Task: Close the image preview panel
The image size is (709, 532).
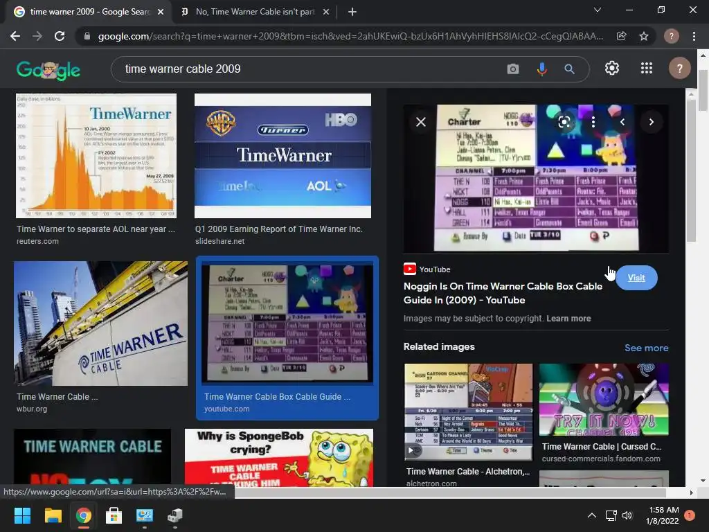Action: pyautogui.click(x=421, y=122)
